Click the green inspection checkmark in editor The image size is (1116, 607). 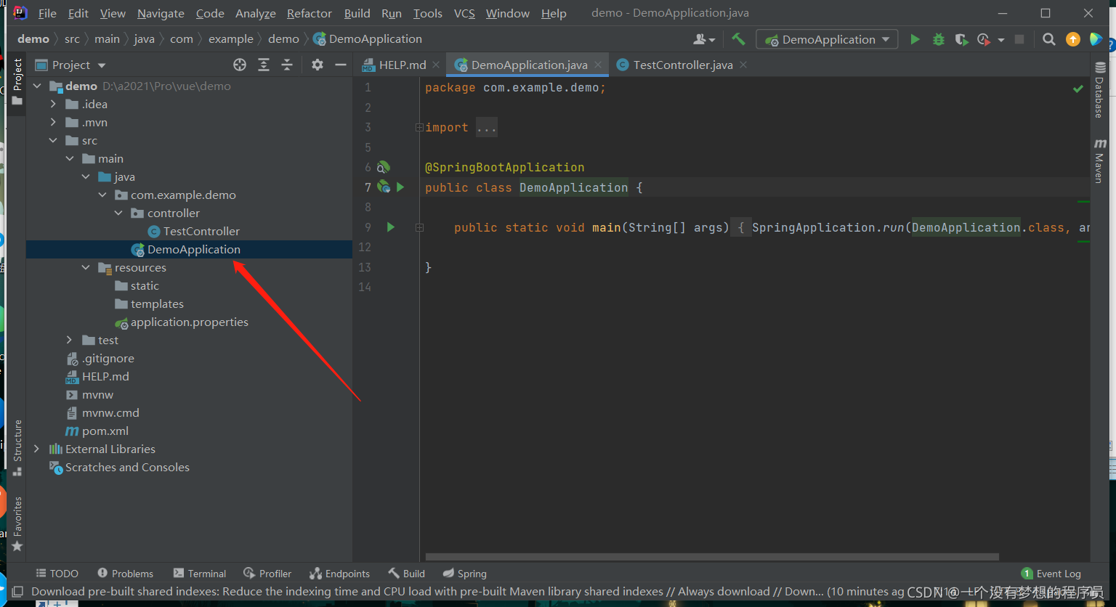1078,89
